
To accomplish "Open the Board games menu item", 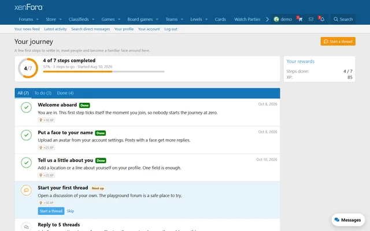I will (x=140, y=19).
